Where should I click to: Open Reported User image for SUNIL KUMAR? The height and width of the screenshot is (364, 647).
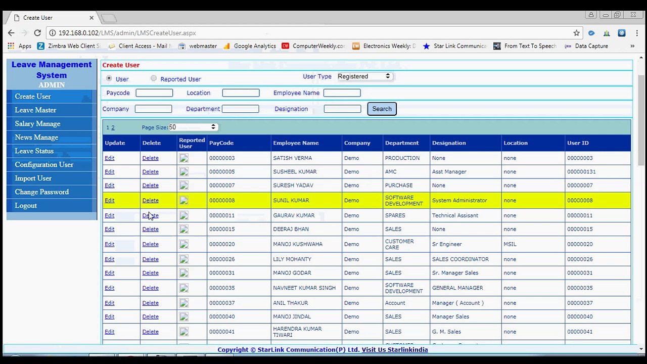[183, 201]
